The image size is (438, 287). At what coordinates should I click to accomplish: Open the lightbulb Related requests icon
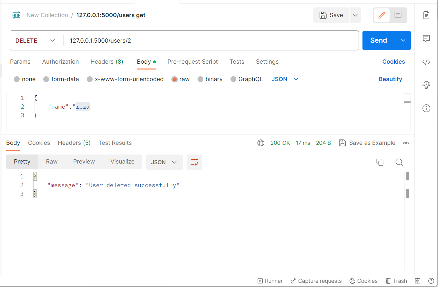point(426,85)
